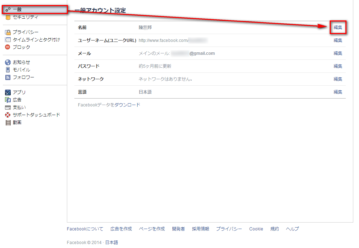
Task: Open 規約 footer link
Action: tap(275, 229)
